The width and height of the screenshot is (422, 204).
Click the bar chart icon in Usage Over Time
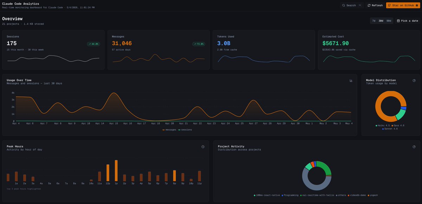[x=351, y=80]
